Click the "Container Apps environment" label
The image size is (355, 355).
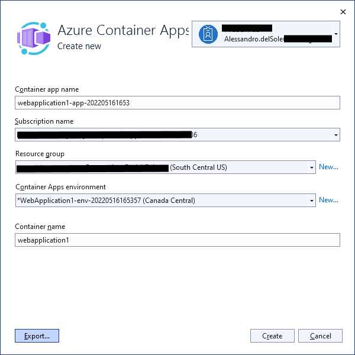pos(61,187)
